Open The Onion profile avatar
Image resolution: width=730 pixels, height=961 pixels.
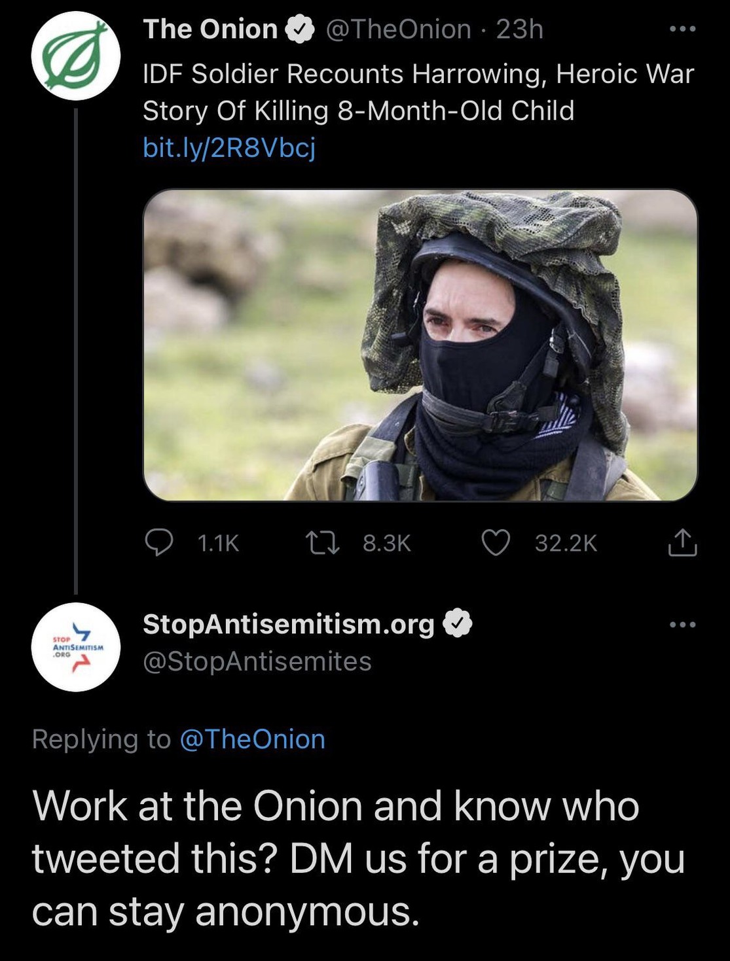(x=76, y=56)
